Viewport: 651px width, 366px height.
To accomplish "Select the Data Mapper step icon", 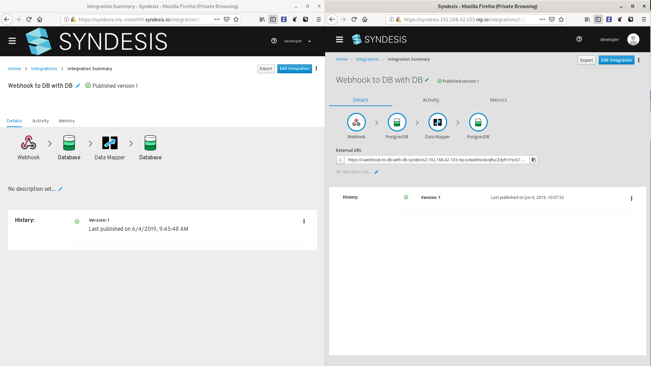I will pyautogui.click(x=437, y=122).
